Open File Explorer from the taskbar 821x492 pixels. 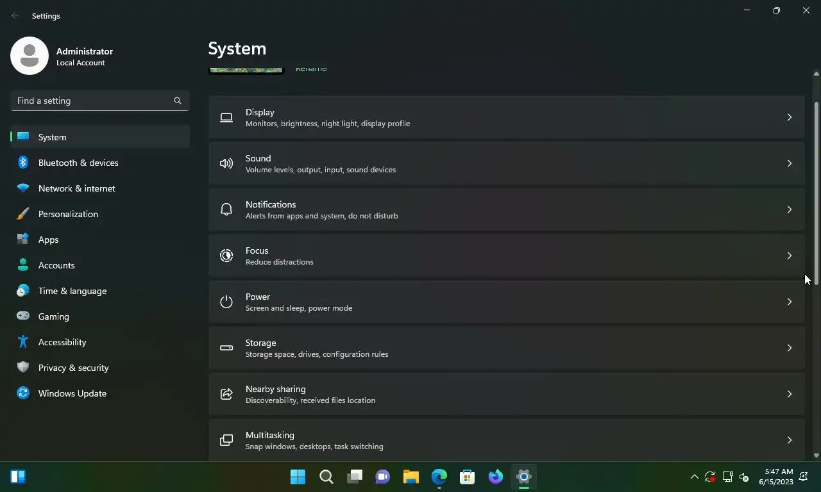[411, 477]
